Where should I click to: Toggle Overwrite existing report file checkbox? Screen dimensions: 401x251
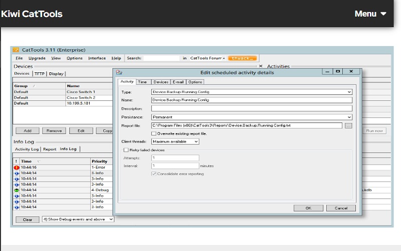coord(154,134)
